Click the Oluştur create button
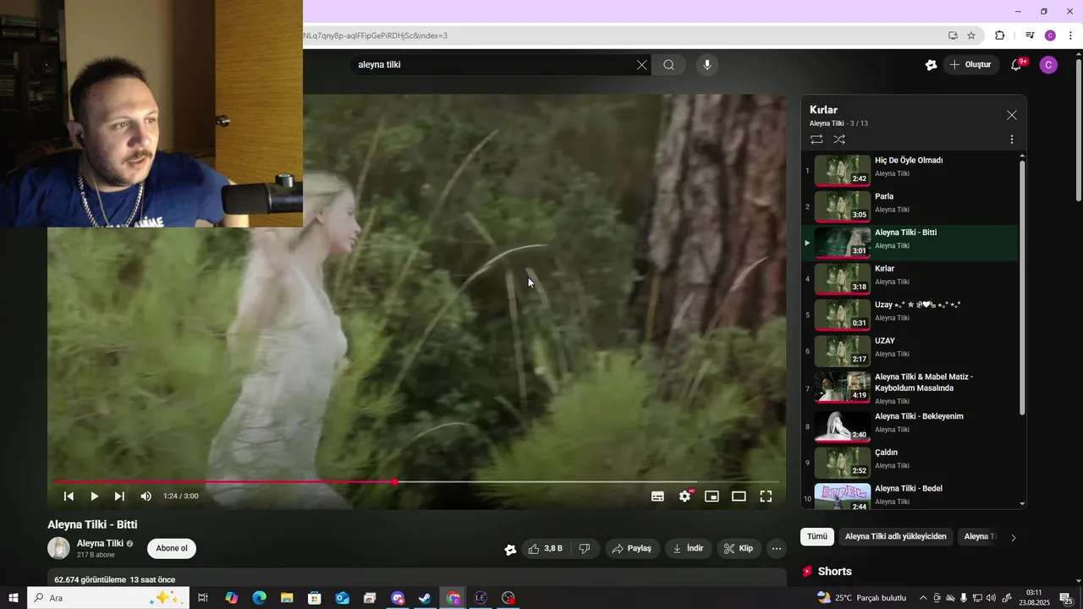Screen dimensions: 1083x609 970,65
